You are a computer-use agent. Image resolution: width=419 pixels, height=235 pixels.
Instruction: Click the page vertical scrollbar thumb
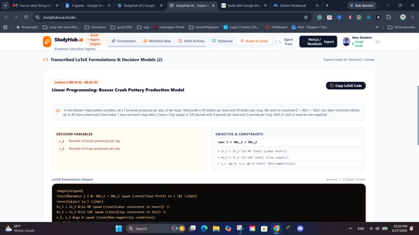click(x=417, y=115)
